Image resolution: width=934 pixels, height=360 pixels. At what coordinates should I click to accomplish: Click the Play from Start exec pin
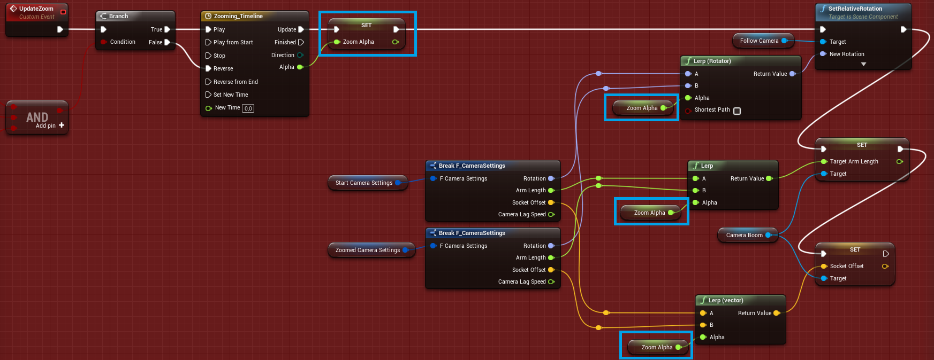(x=208, y=42)
